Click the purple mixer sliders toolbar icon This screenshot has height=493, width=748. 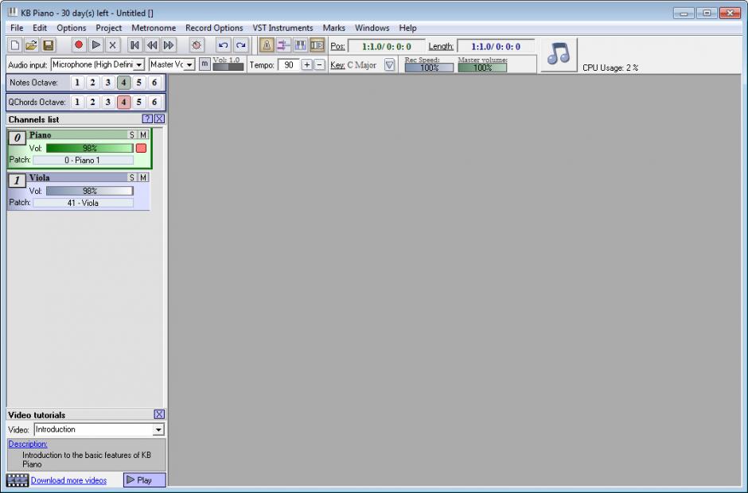(283, 45)
